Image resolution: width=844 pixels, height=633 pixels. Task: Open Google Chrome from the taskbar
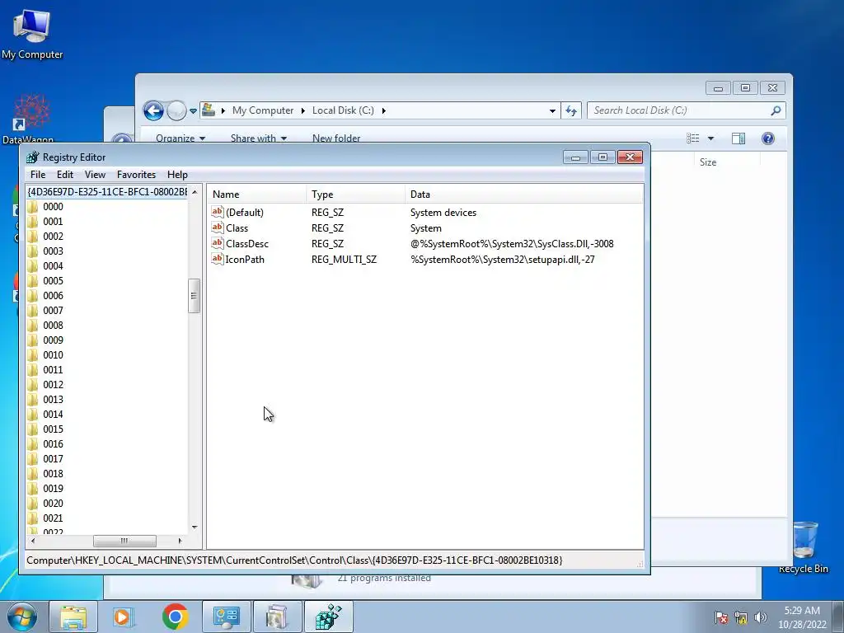pyautogui.click(x=175, y=617)
